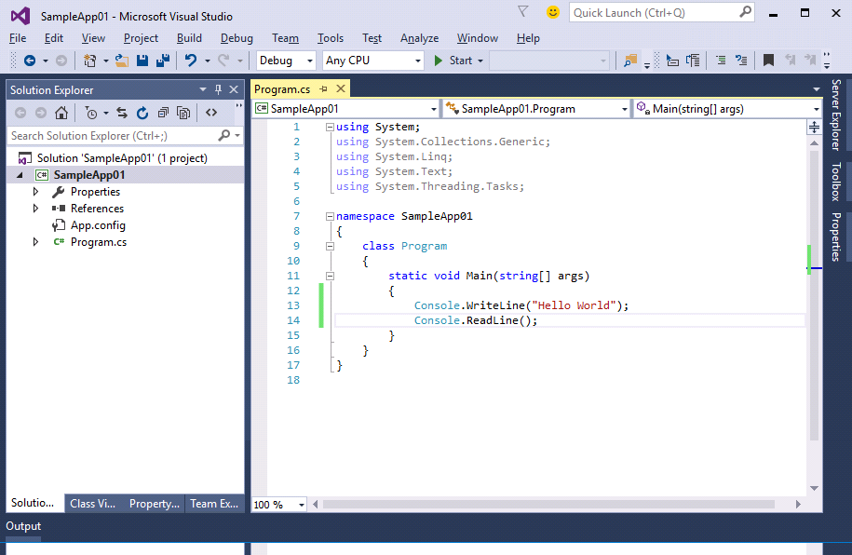Image resolution: width=852 pixels, height=555 pixels.
Task: Toggle Pending Changes Filter clock icon
Action: click(x=91, y=113)
